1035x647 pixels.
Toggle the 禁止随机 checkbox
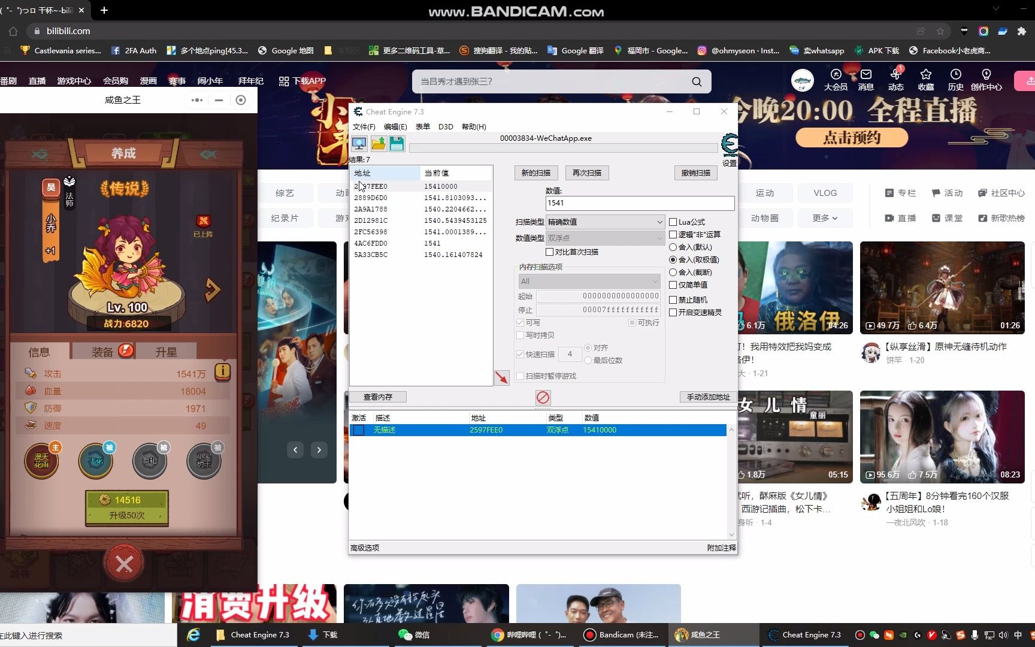point(673,300)
